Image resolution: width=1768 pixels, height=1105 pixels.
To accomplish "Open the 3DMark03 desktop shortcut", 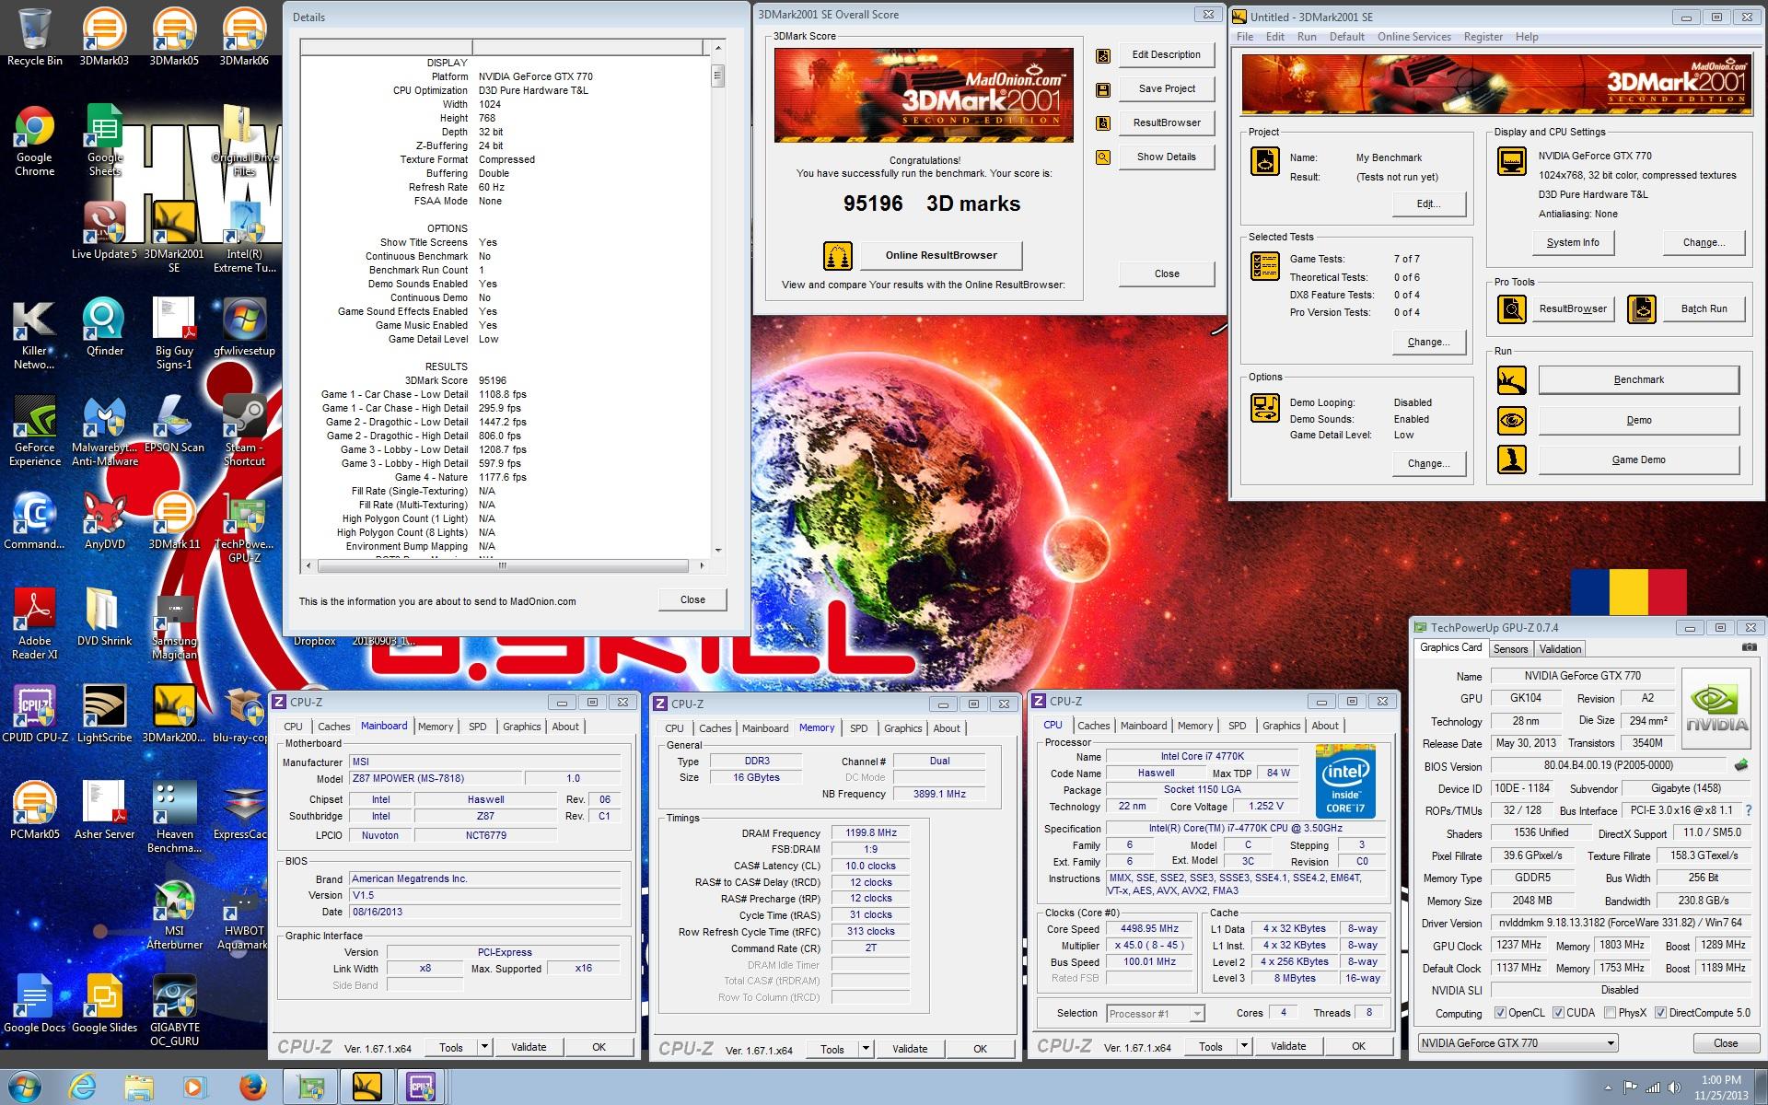I will [104, 38].
